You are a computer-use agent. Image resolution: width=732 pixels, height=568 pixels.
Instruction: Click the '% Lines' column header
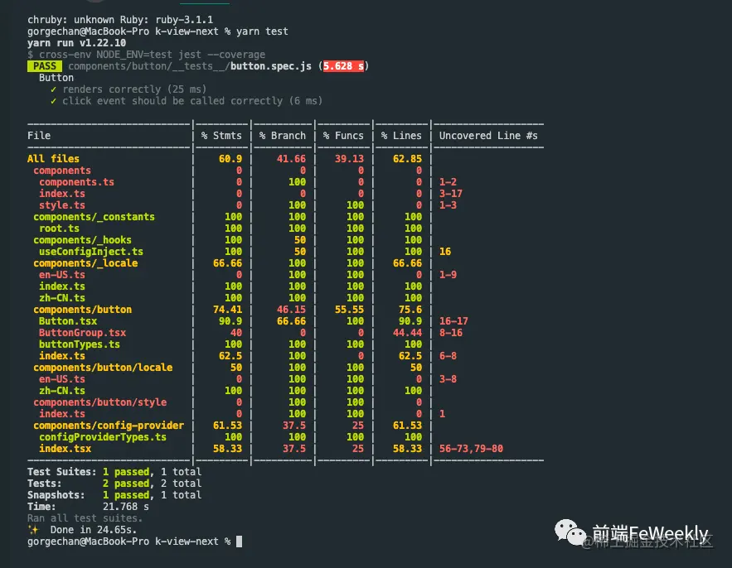click(401, 136)
